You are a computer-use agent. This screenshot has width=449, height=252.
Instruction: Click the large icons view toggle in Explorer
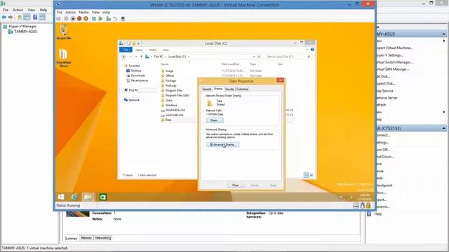point(311,175)
